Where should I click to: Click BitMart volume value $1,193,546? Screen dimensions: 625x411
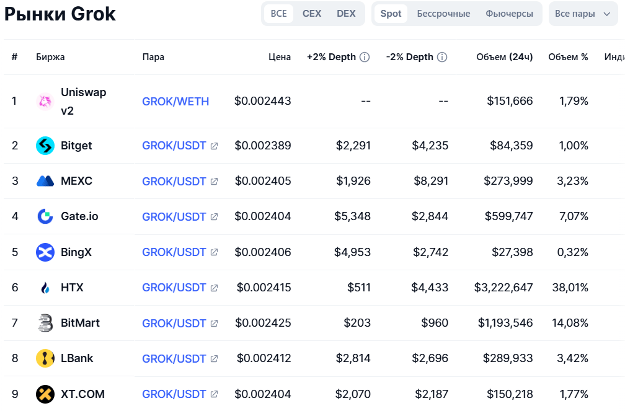[505, 323]
